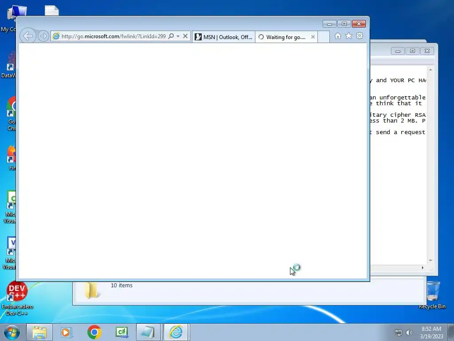
Task: Open Recycle Bin desktop icon
Action: tap(433, 295)
